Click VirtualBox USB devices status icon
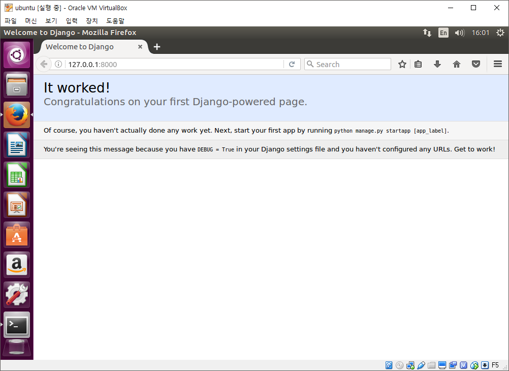Screen dimensions: 509x371 coord(421,365)
